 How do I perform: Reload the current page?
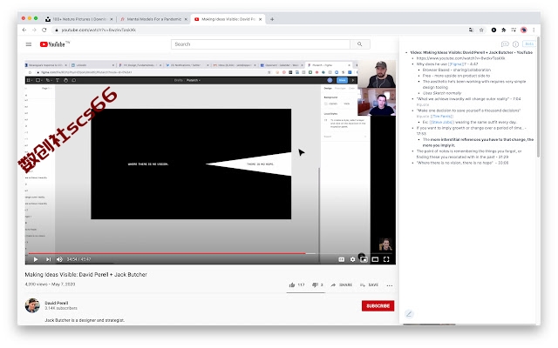tap(44, 30)
